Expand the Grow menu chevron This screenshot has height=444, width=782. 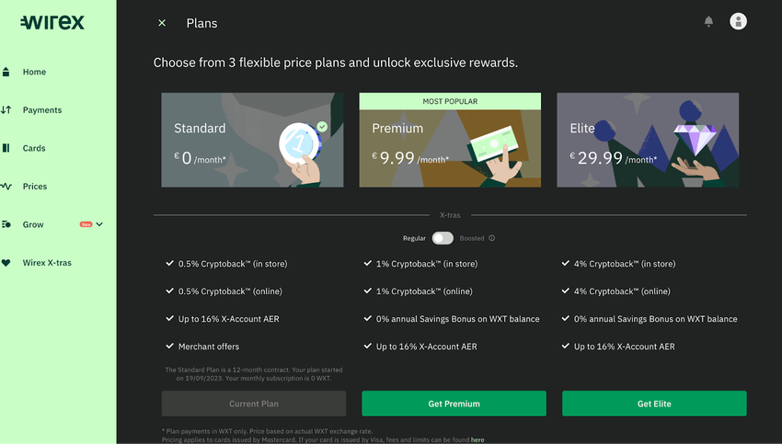tap(99, 224)
